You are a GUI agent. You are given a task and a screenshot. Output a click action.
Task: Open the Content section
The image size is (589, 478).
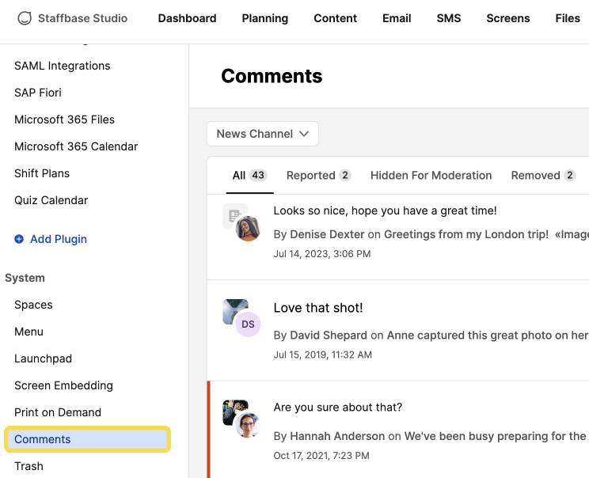(335, 18)
